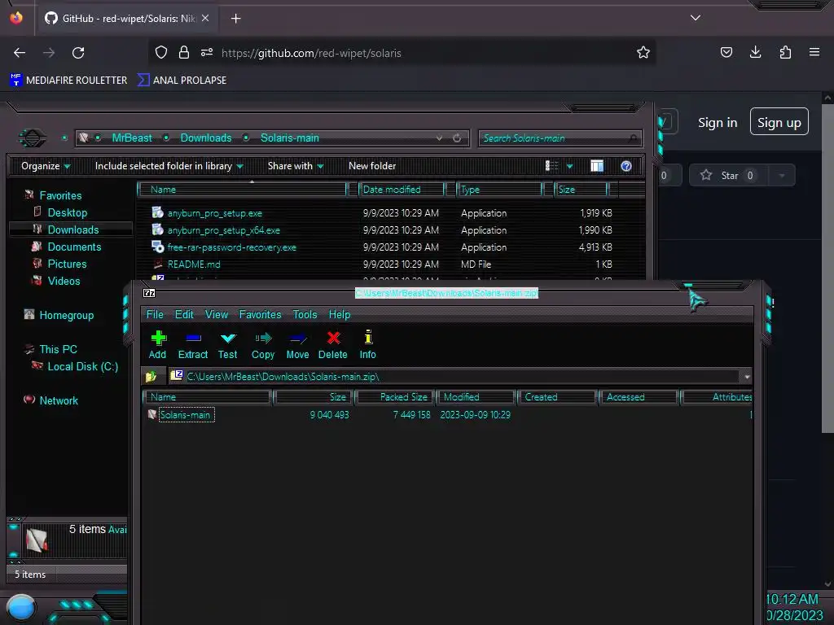This screenshot has width=834, height=625.
Task: Open the File menu in 7-Zip
Action: click(155, 314)
